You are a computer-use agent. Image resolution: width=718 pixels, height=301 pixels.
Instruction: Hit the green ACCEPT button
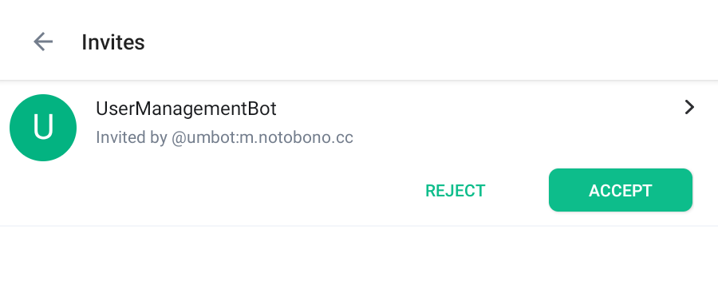pos(621,190)
